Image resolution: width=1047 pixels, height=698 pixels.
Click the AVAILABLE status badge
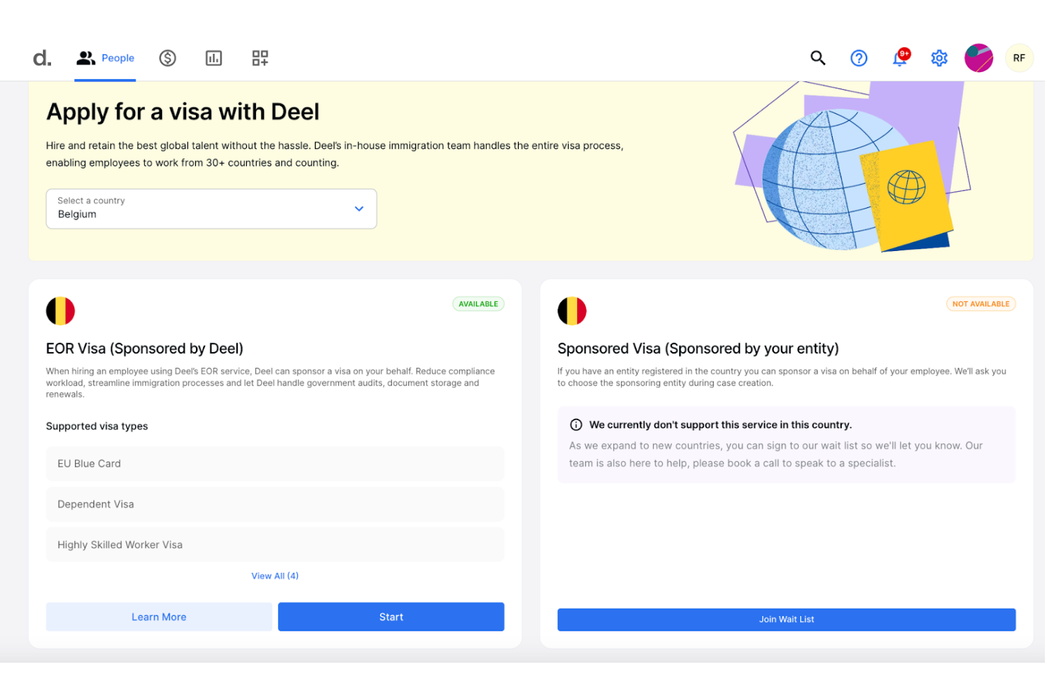click(478, 304)
